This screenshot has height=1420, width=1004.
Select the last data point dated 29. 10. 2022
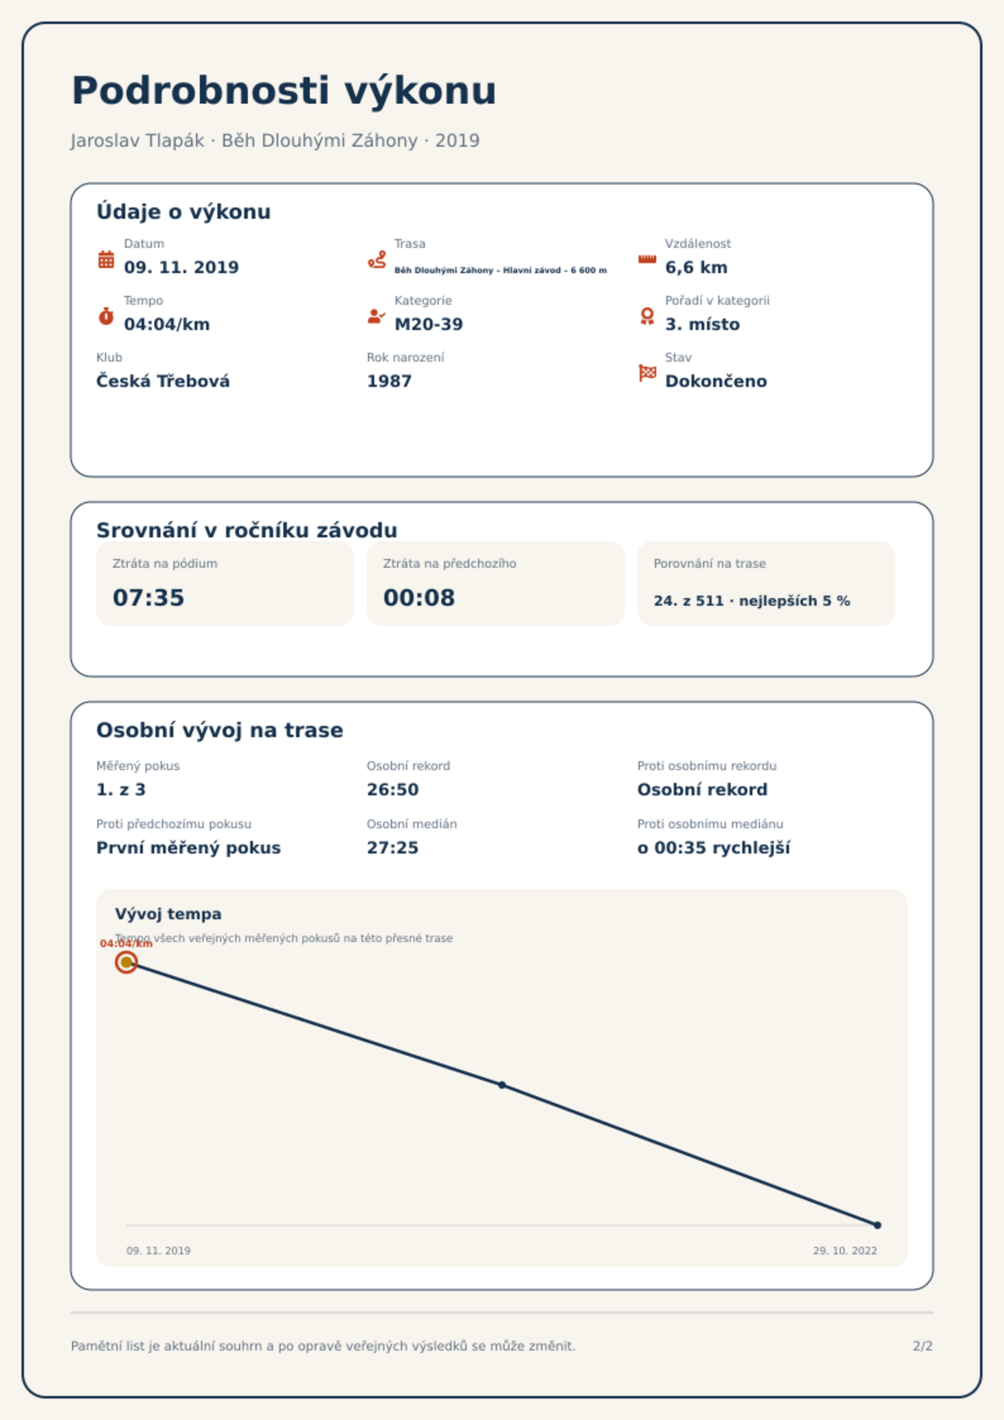pos(878,1225)
